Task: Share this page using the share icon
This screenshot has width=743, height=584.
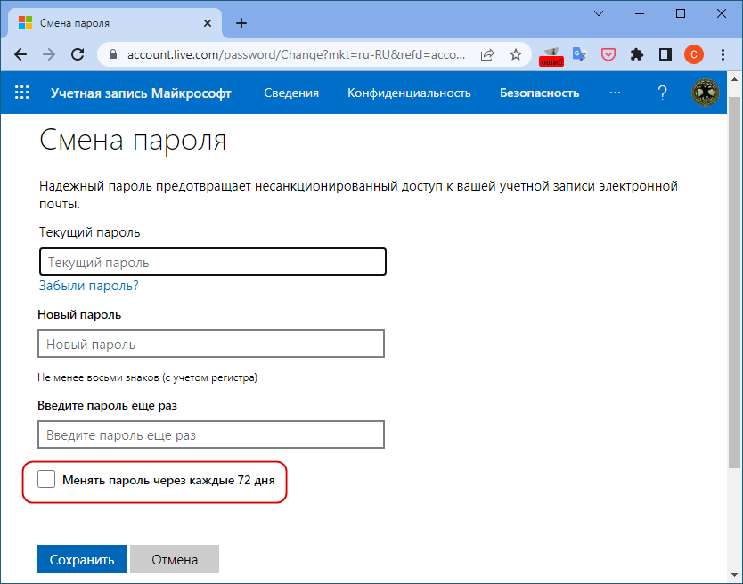Action: 487,55
